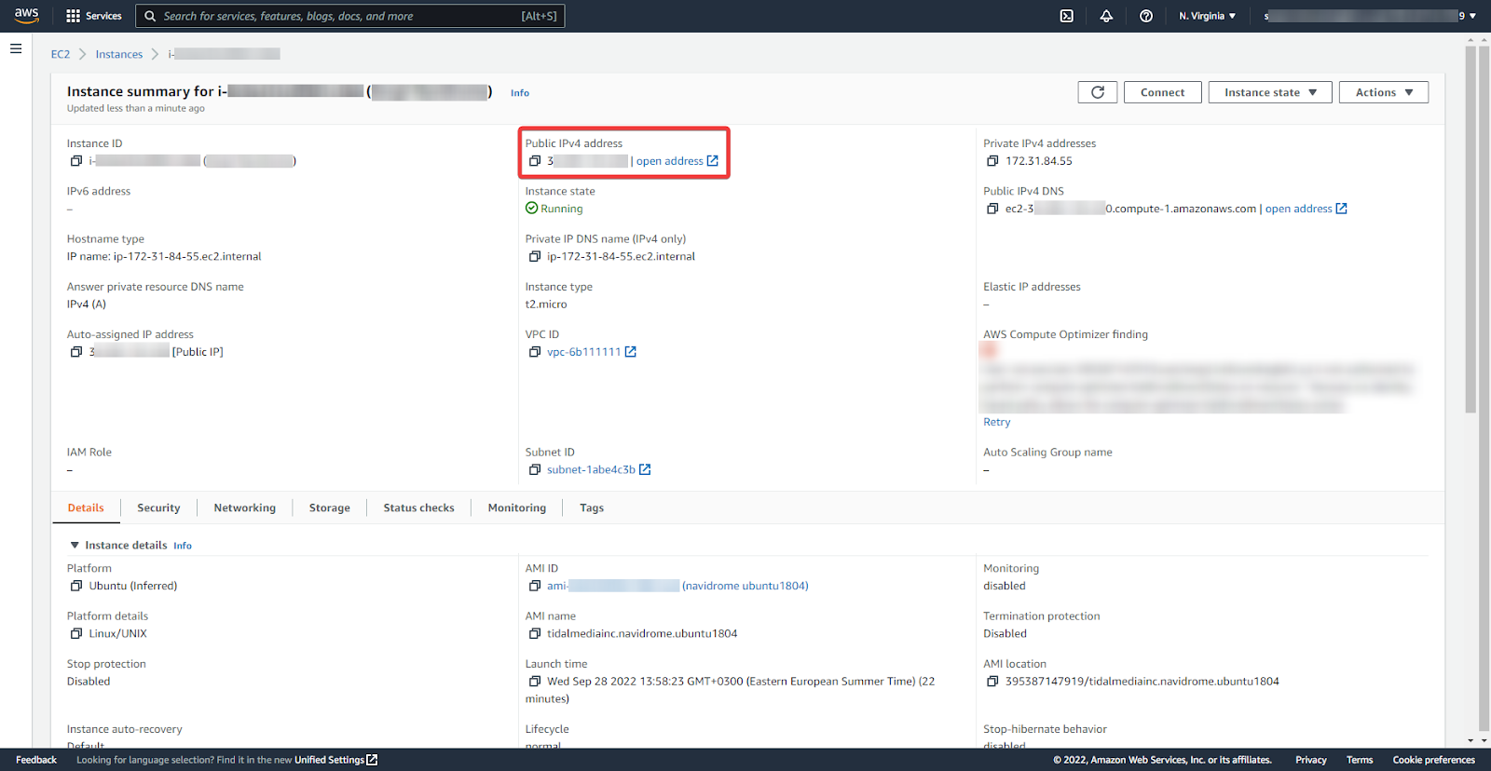Screen dimensions: 1491x771
Task: Switch to the Security tab
Action: [x=158, y=508]
